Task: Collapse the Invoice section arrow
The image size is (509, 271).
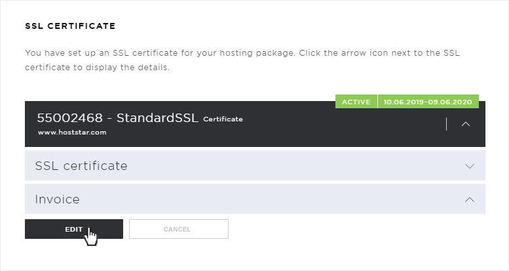Action: pos(470,199)
